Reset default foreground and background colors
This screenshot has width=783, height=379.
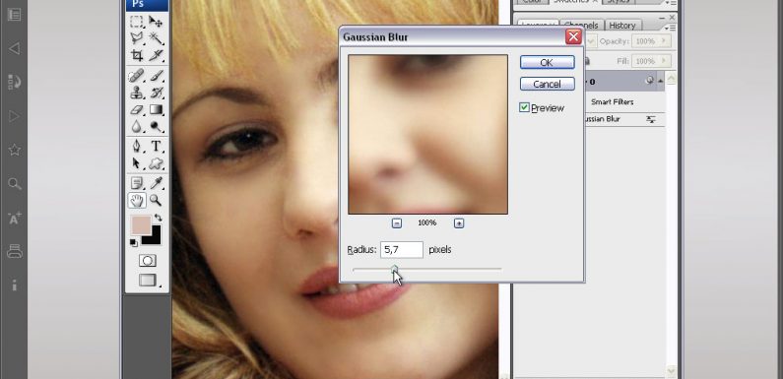tap(133, 243)
